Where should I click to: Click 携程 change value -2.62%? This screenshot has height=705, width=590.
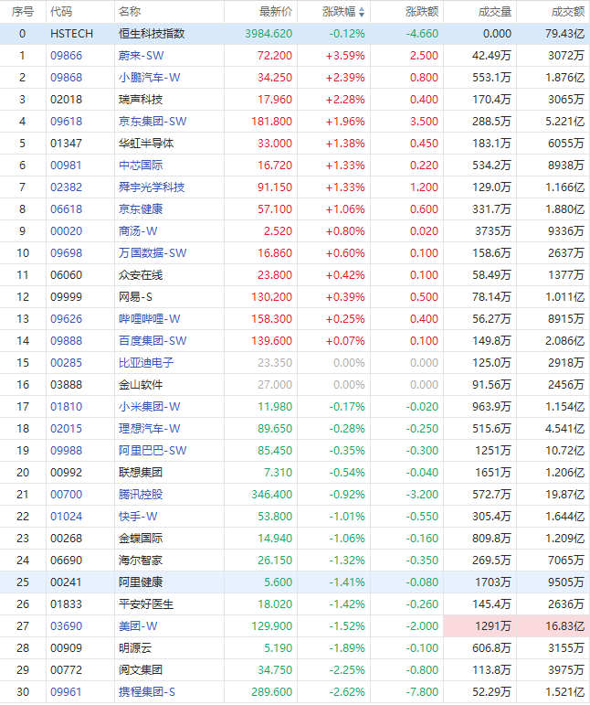(x=347, y=692)
